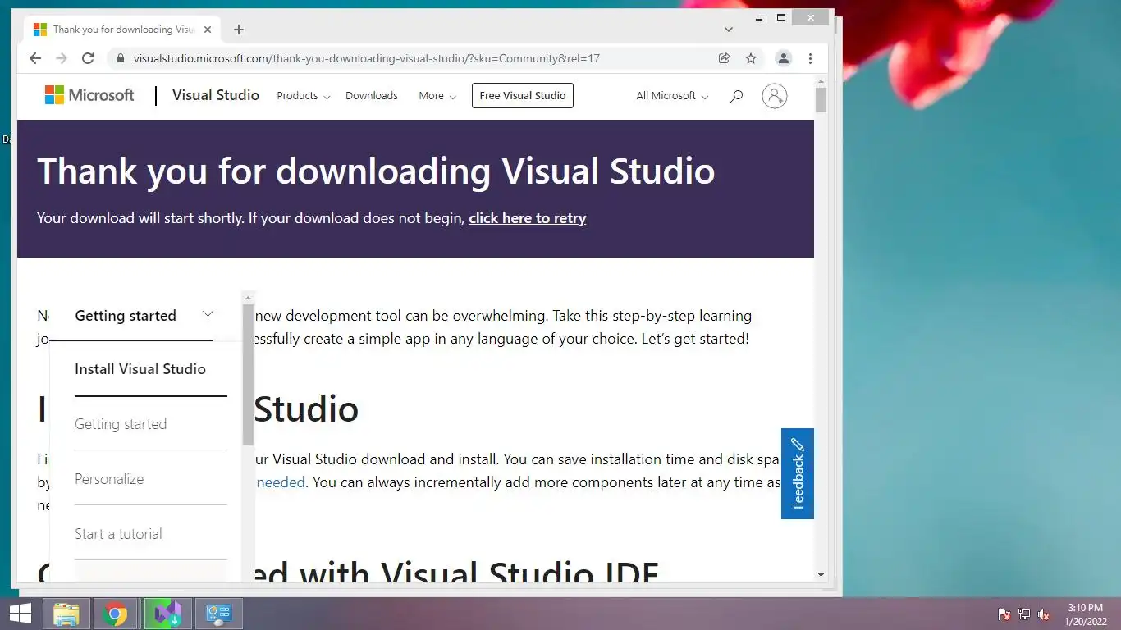Click the browser forward arrow

62,58
